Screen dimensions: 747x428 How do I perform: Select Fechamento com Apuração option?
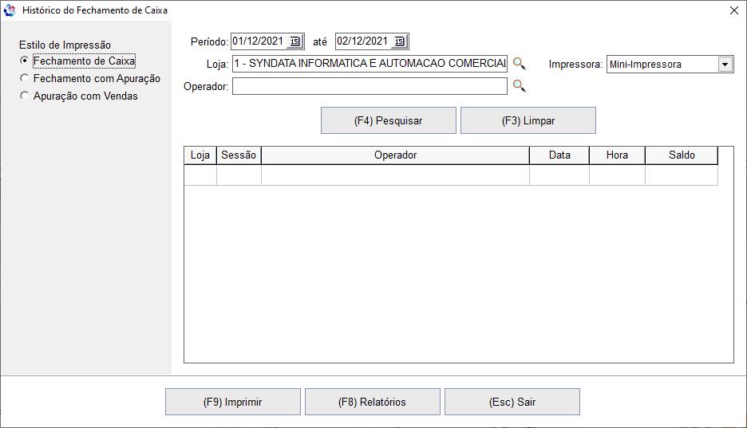[25, 79]
